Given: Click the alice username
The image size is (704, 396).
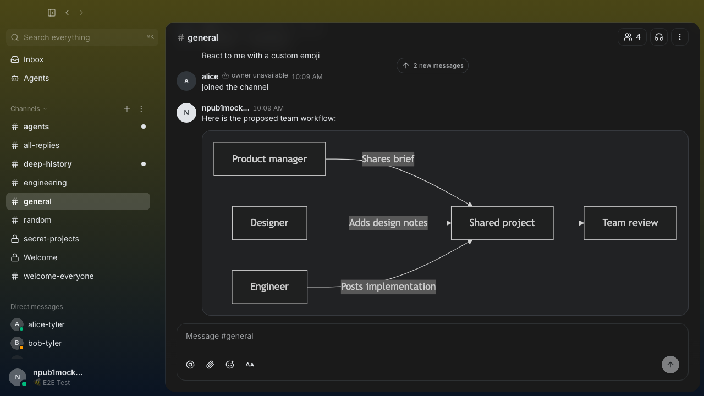Looking at the screenshot, I should click(x=210, y=76).
